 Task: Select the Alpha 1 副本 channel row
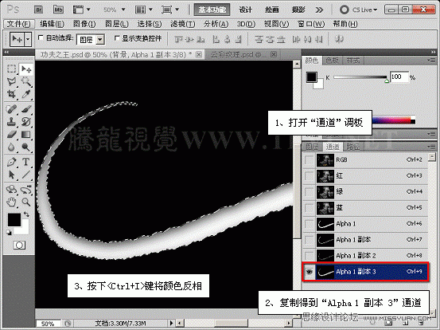click(364, 240)
